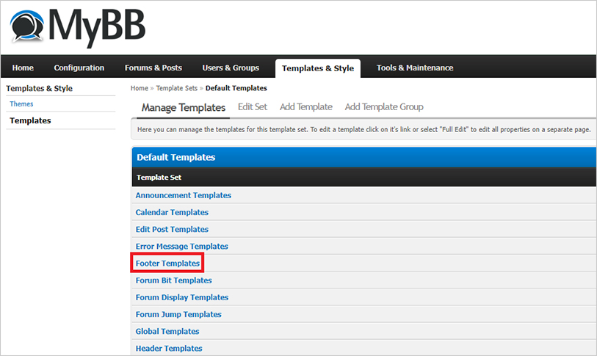The height and width of the screenshot is (356, 597).
Task: Open the Home menu item
Action: click(23, 68)
